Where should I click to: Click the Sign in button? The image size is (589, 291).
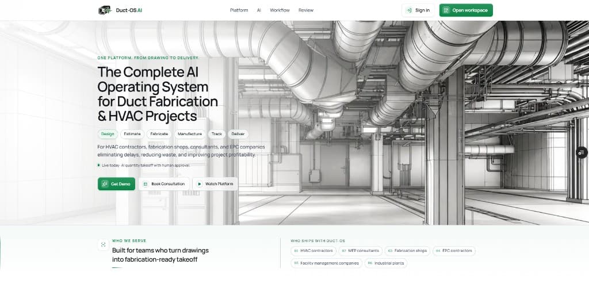(x=418, y=10)
